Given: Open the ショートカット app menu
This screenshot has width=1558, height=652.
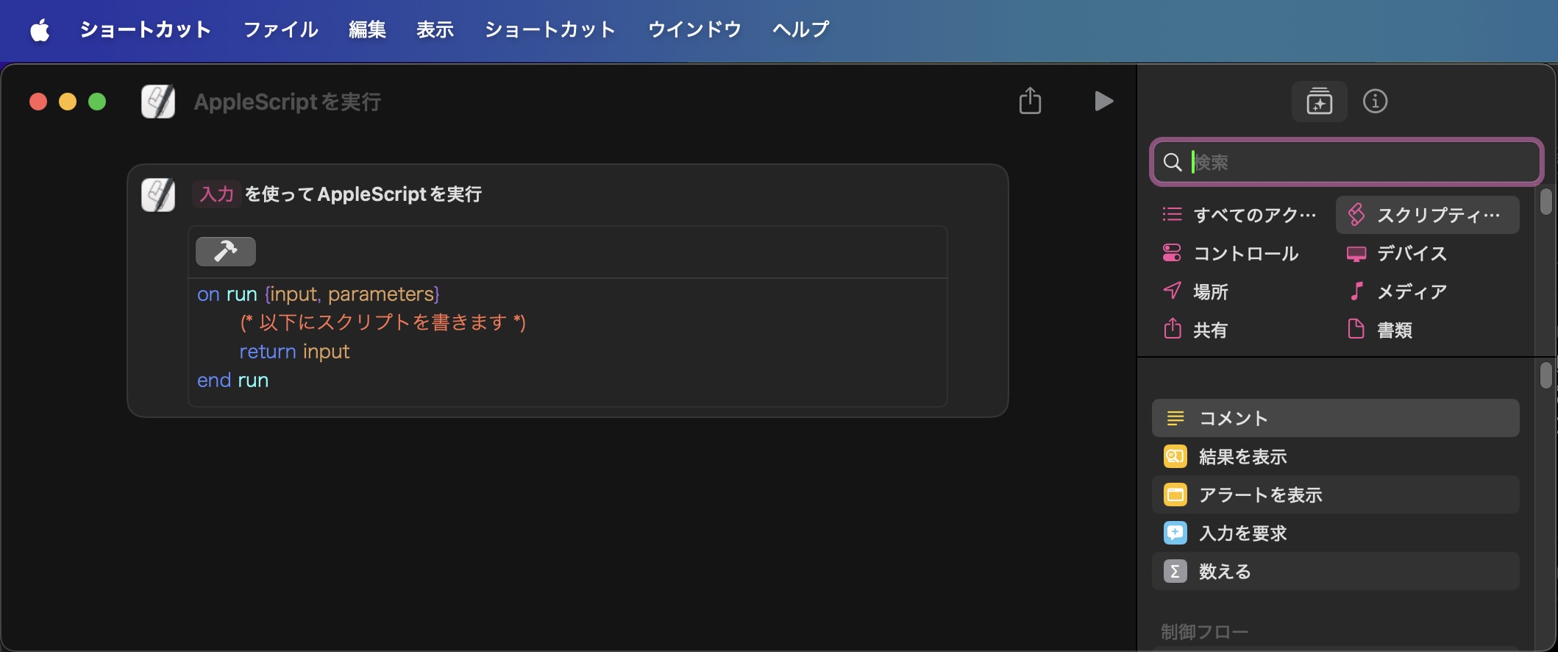Looking at the screenshot, I should tap(146, 29).
